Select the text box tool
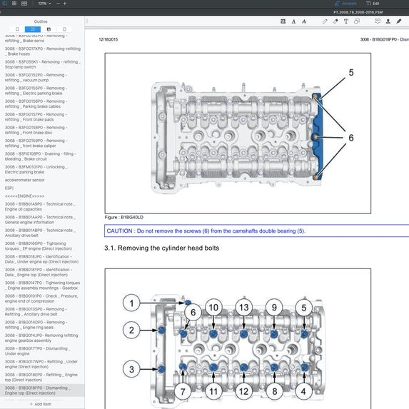Screen dimensions: 409x409 pos(346,21)
